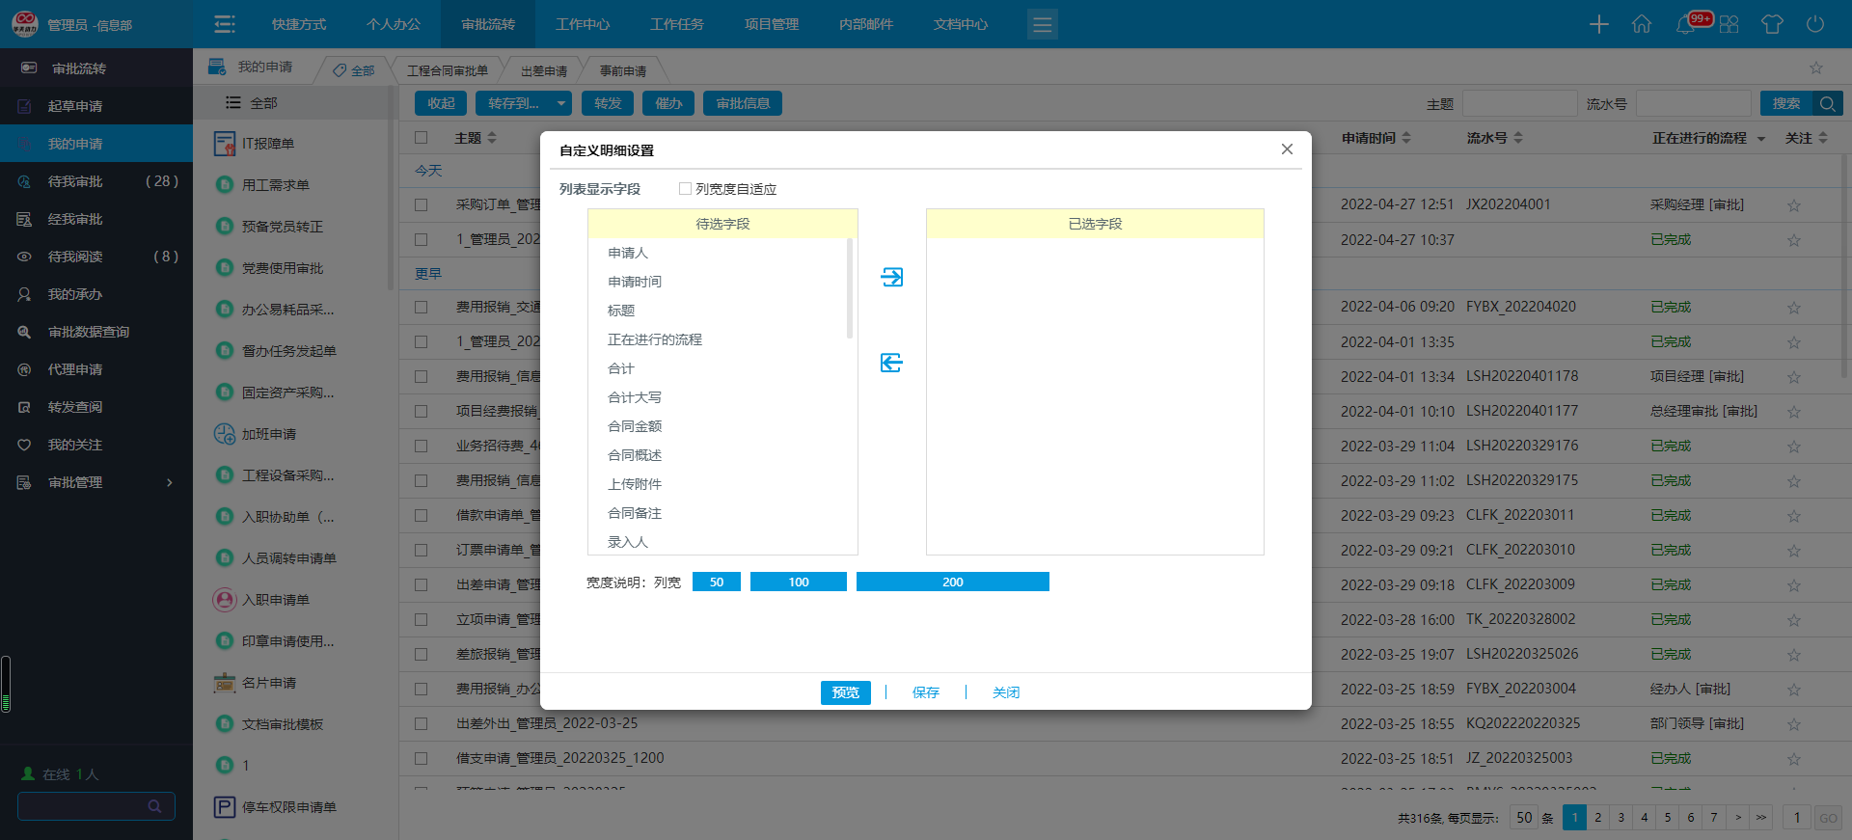Open notifications bell with 99+ badge
Screen dimensions: 1852x840
1686,24
